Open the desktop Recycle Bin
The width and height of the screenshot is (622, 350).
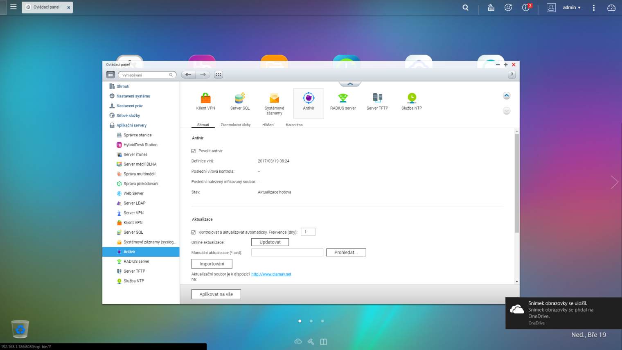[x=20, y=329]
